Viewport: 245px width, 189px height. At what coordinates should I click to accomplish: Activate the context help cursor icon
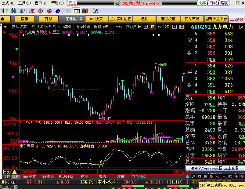(95, 11)
